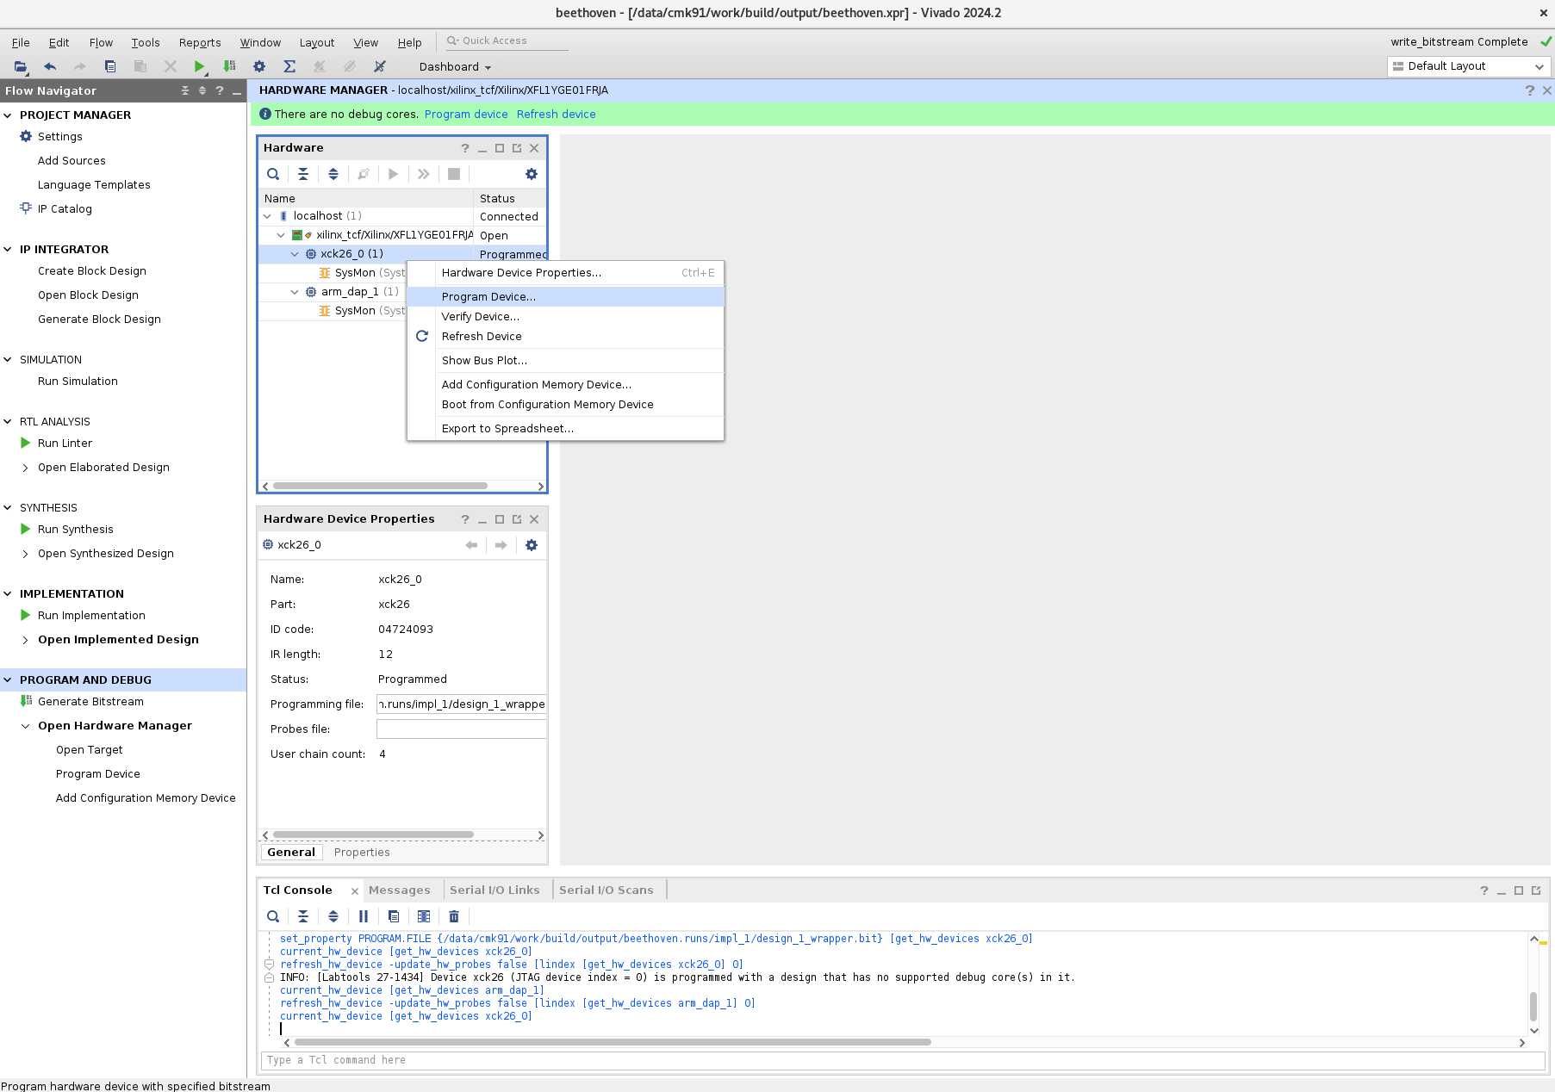
Task: Choose Verify Device... from context menu
Action: [565, 316]
